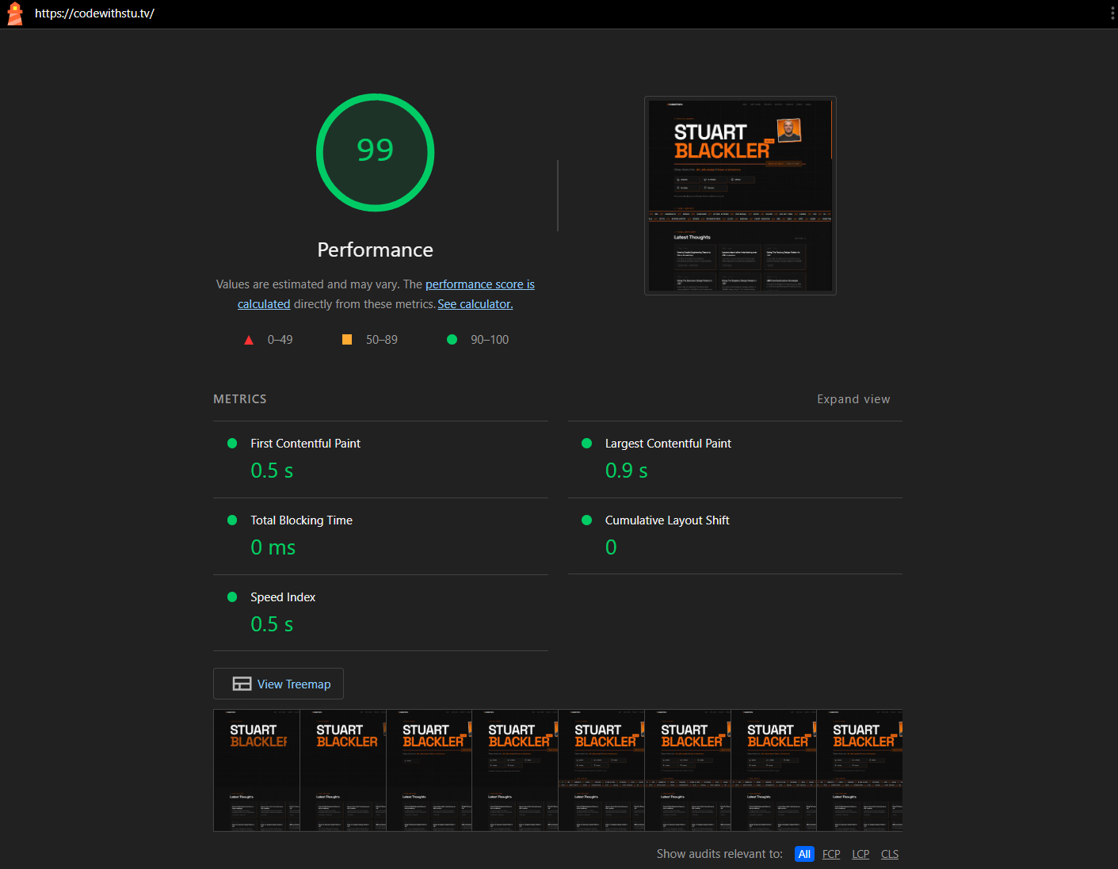Click the green dot beside First Contentful Paint

coord(232,443)
